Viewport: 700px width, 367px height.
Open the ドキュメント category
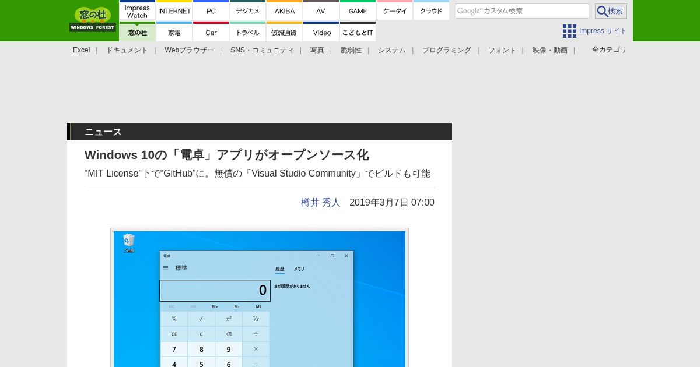pos(127,50)
